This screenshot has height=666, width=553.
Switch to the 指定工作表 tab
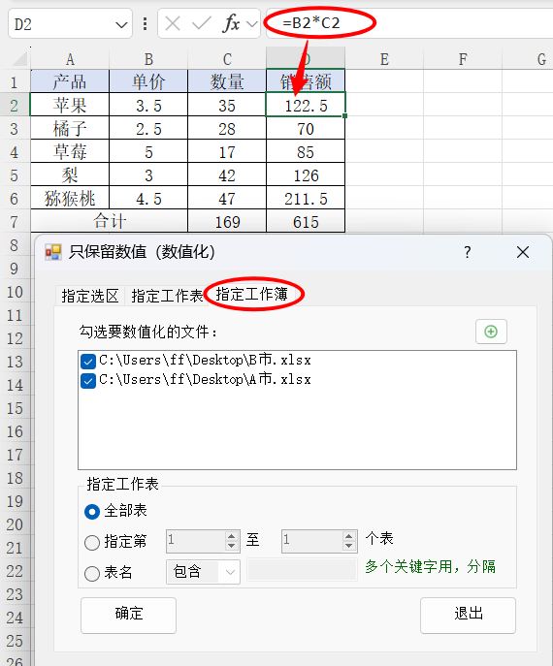pyautogui.click(x=167, y=296)
